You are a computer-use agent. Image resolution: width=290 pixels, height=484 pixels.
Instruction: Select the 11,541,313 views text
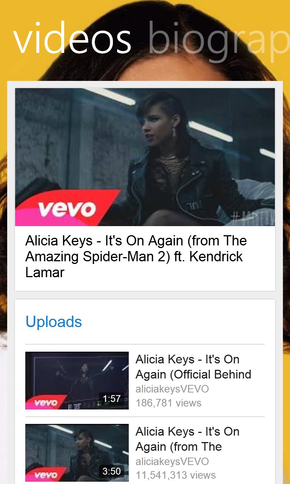pyautogui.click(x=176, y=475)
